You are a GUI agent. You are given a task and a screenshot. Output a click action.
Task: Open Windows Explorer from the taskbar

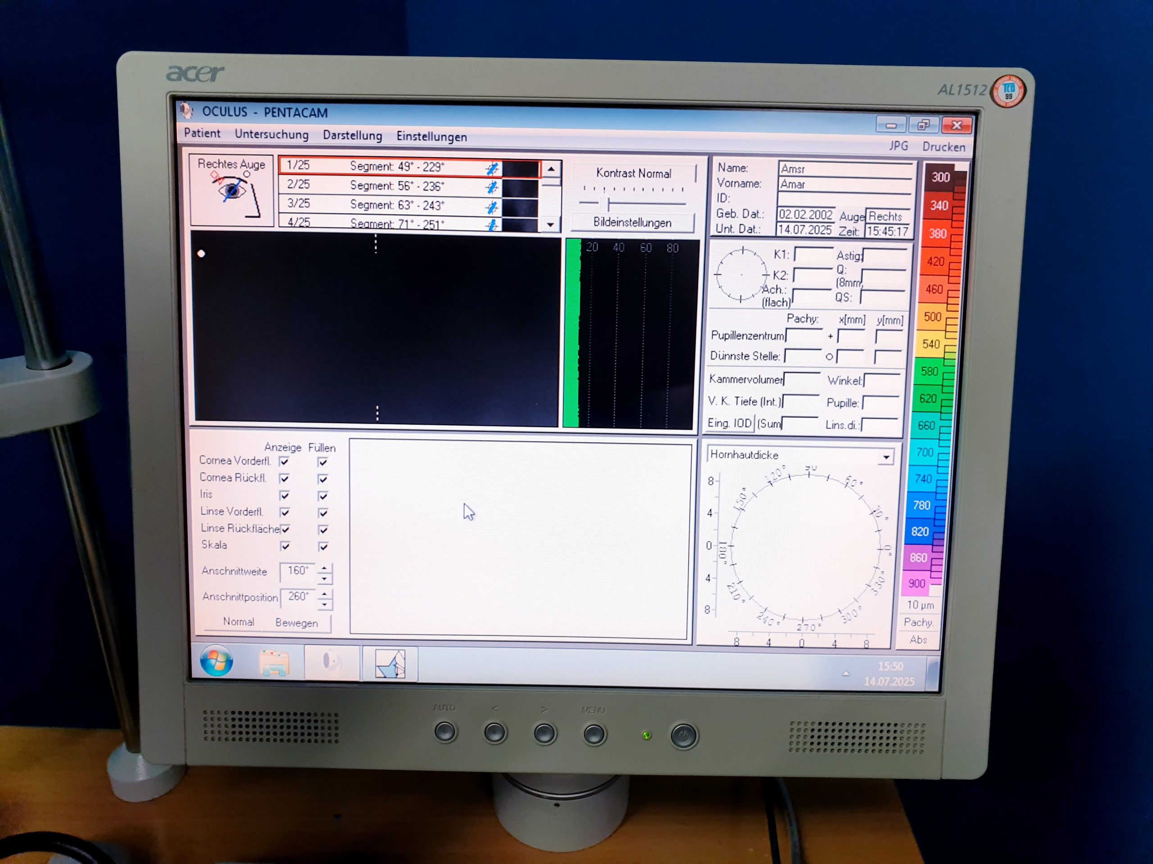click(x=274, y=663)
